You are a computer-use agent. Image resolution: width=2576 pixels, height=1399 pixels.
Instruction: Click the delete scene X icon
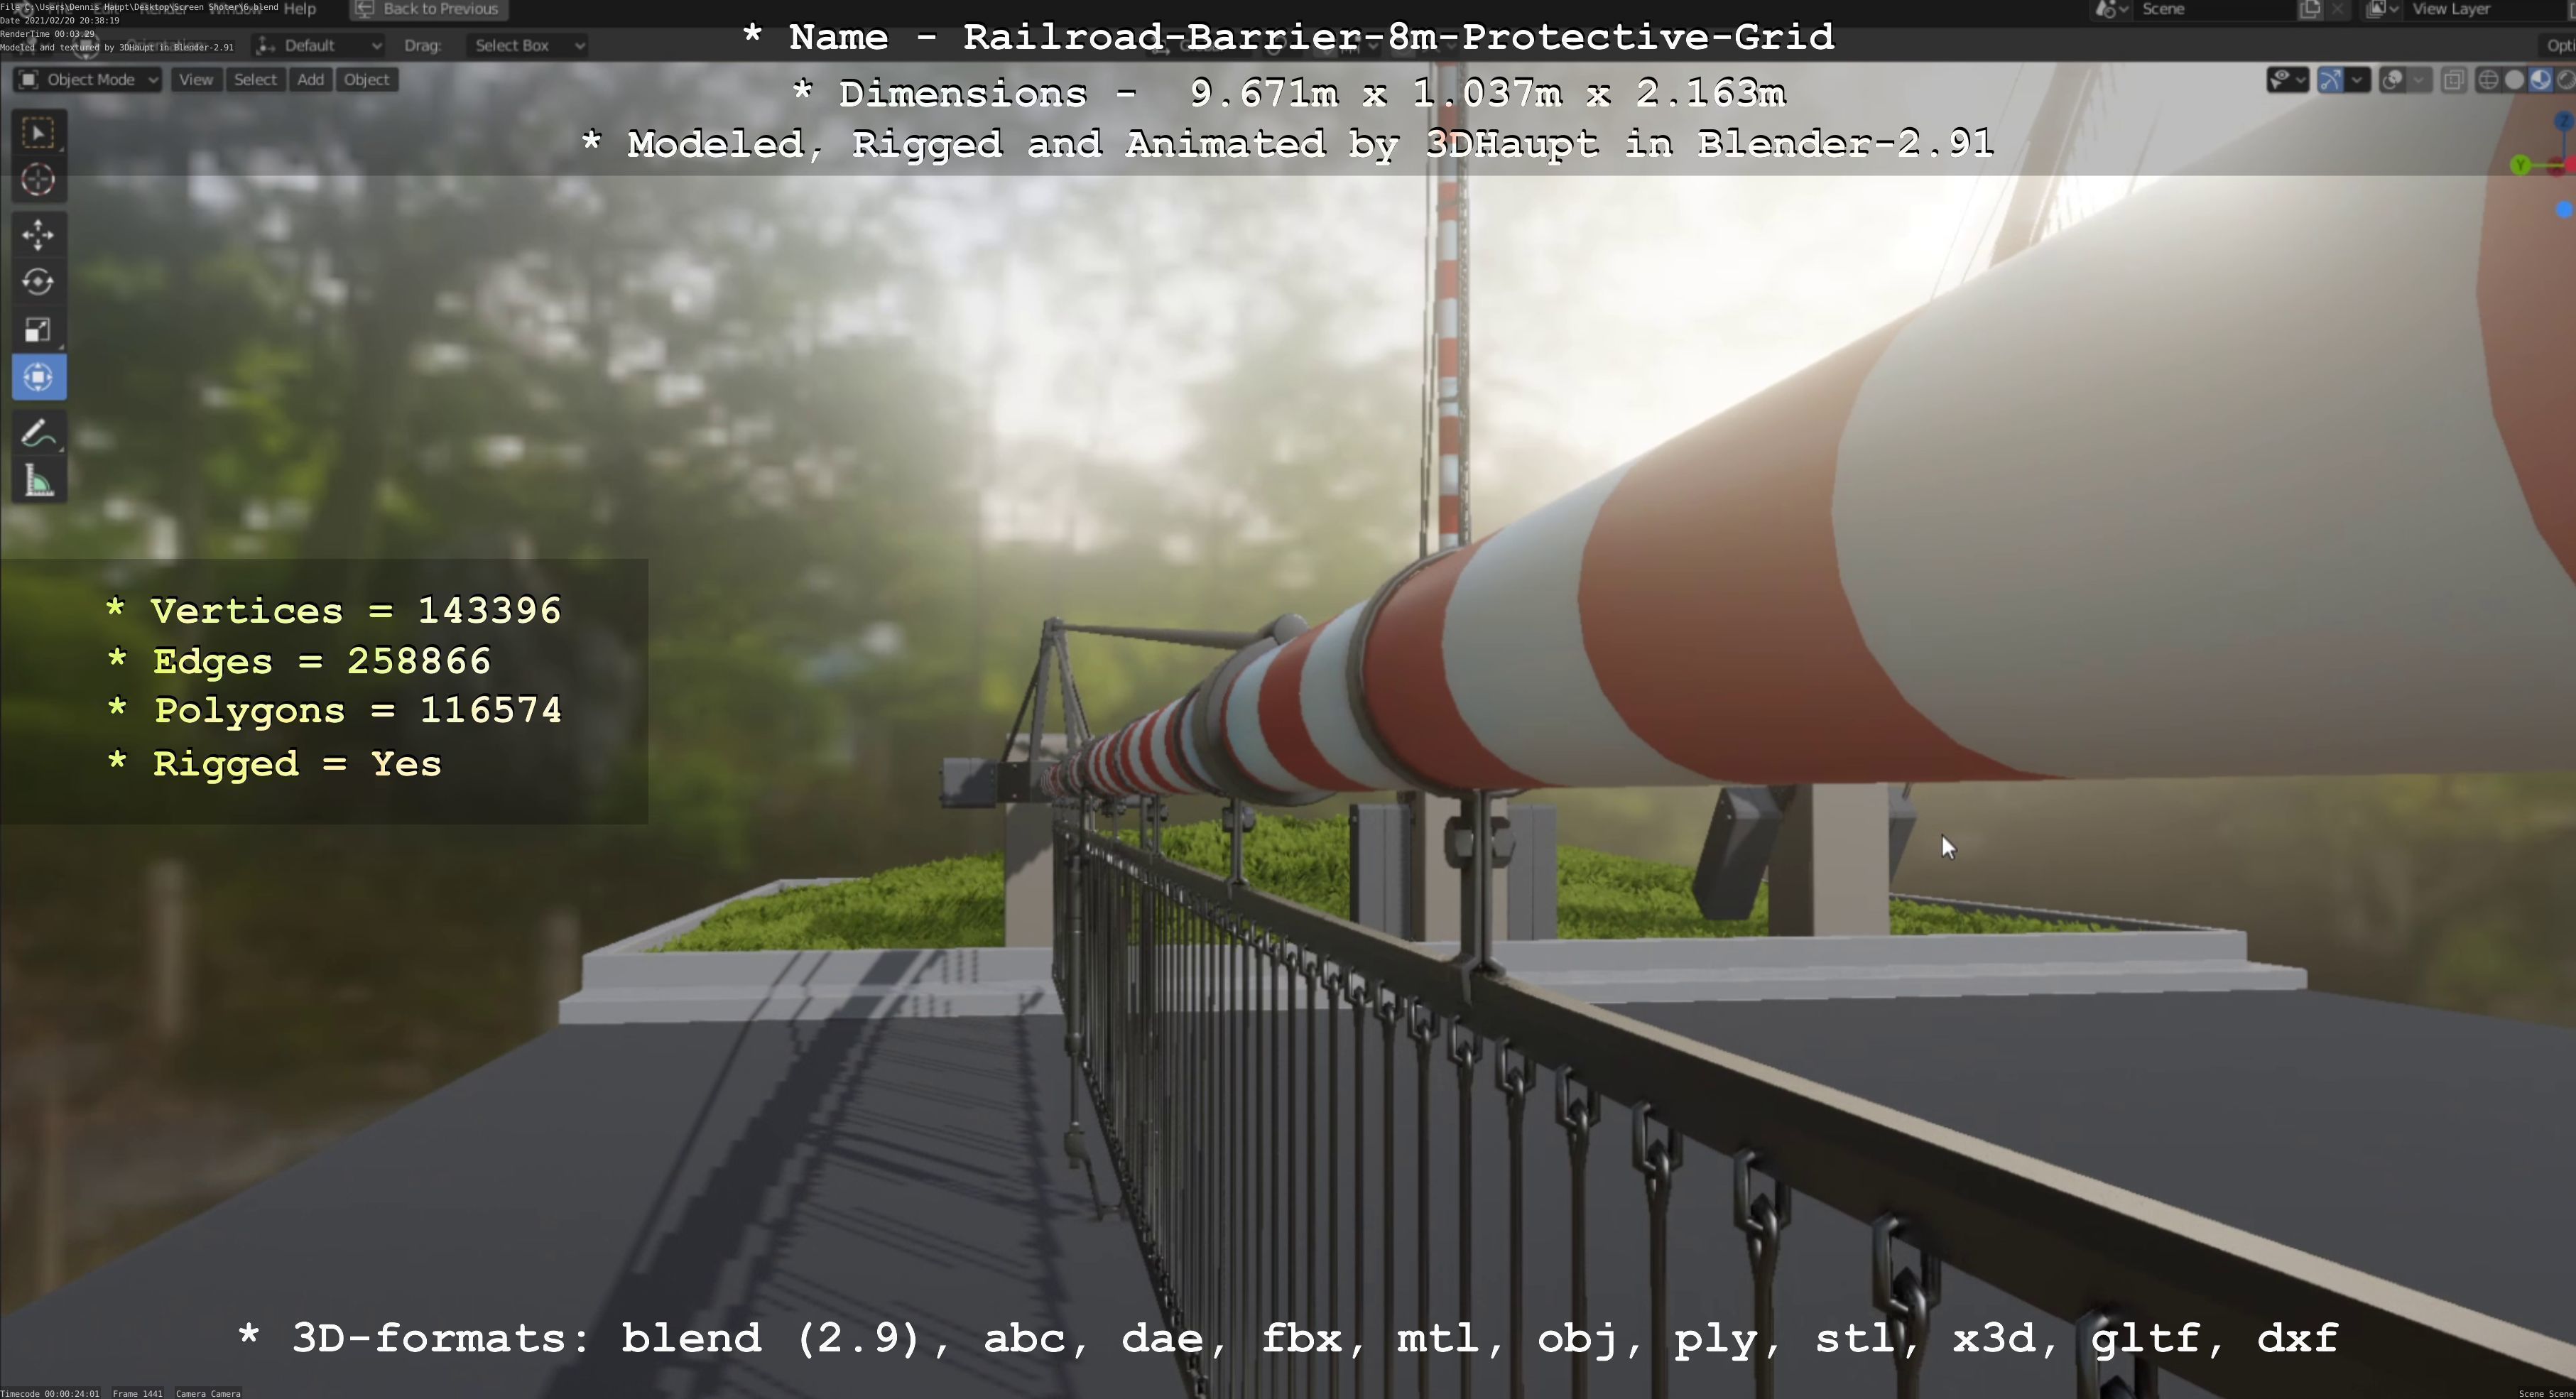(x=2337, y=9)
